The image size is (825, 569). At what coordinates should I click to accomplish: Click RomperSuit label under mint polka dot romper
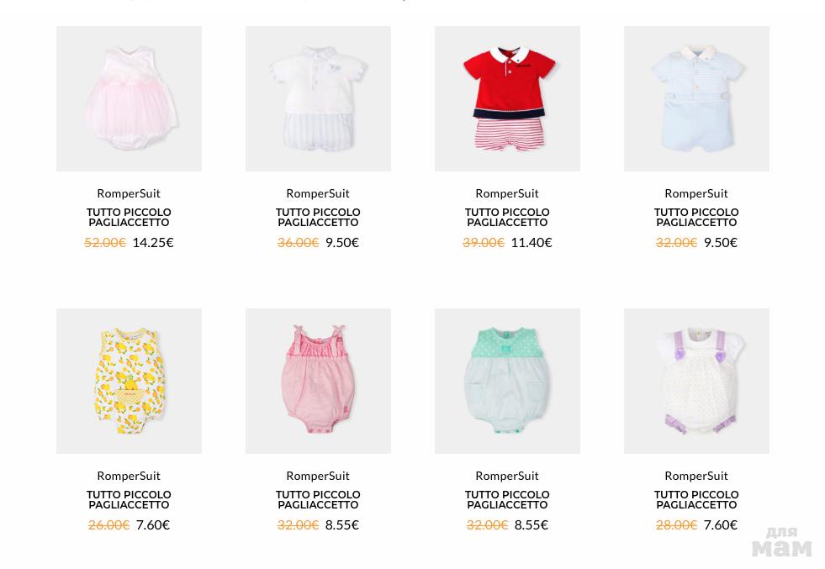click(x=507, y=476)
